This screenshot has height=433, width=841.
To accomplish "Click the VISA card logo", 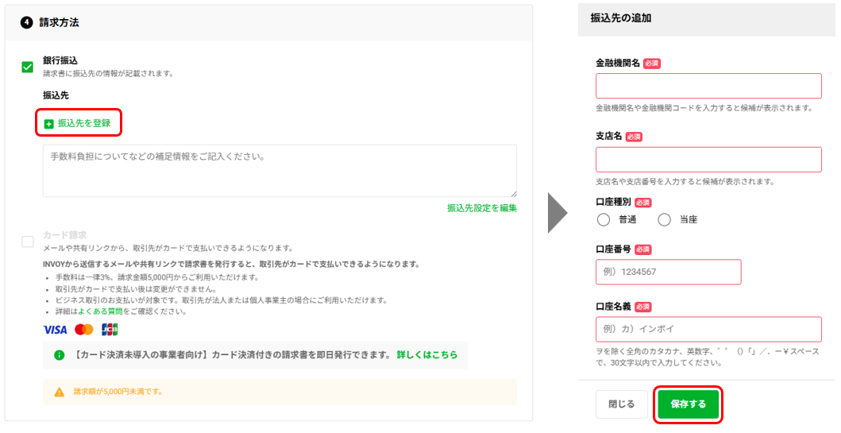I will click(x=56, y=330).
